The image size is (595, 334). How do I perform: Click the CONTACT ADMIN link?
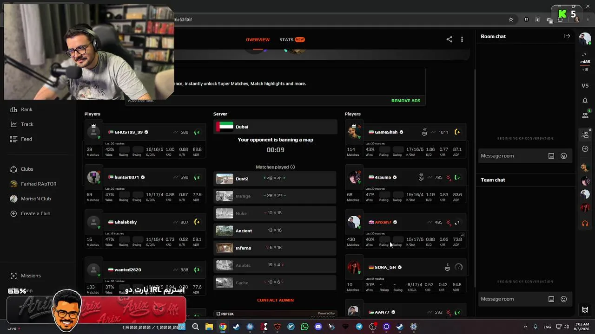tap(275, 300)
